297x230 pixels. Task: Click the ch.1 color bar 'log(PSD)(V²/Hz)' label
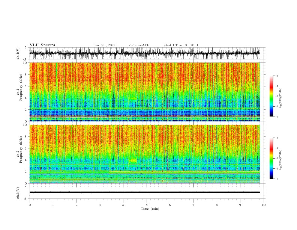coord(281,98)
